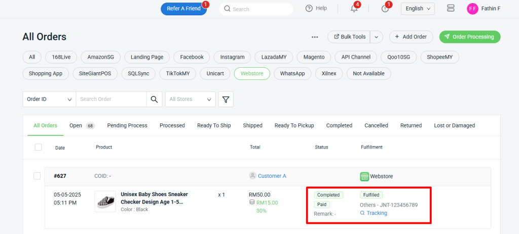Image resolution: width=519 pixels, height=234 pixels.
Task: Expand the English language selector
Action: coord(418,9)
